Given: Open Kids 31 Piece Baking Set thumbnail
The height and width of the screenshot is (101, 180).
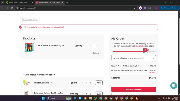Looking at the screenshot, I should click(x=29, y=47).
